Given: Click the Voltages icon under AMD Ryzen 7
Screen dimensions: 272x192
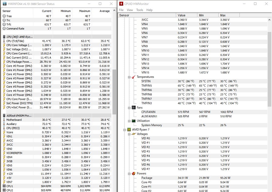Looking at the screenshot, I should pos(134,134).
